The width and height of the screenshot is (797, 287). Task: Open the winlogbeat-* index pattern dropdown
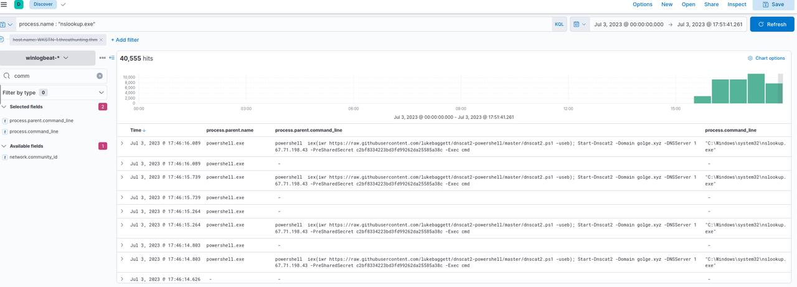(48, 58)
